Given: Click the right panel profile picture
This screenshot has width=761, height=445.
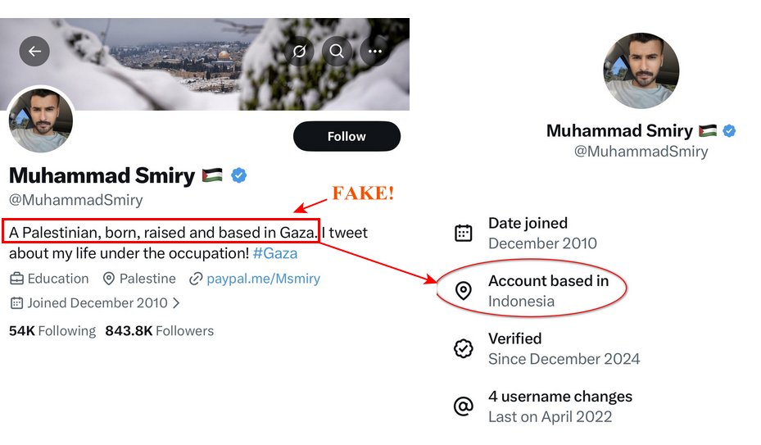Looking at the screenshot, I should (641, 71).
